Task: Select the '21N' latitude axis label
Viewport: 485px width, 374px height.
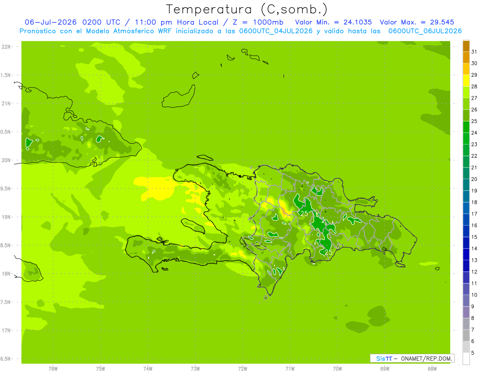Action: click(6, 103)
